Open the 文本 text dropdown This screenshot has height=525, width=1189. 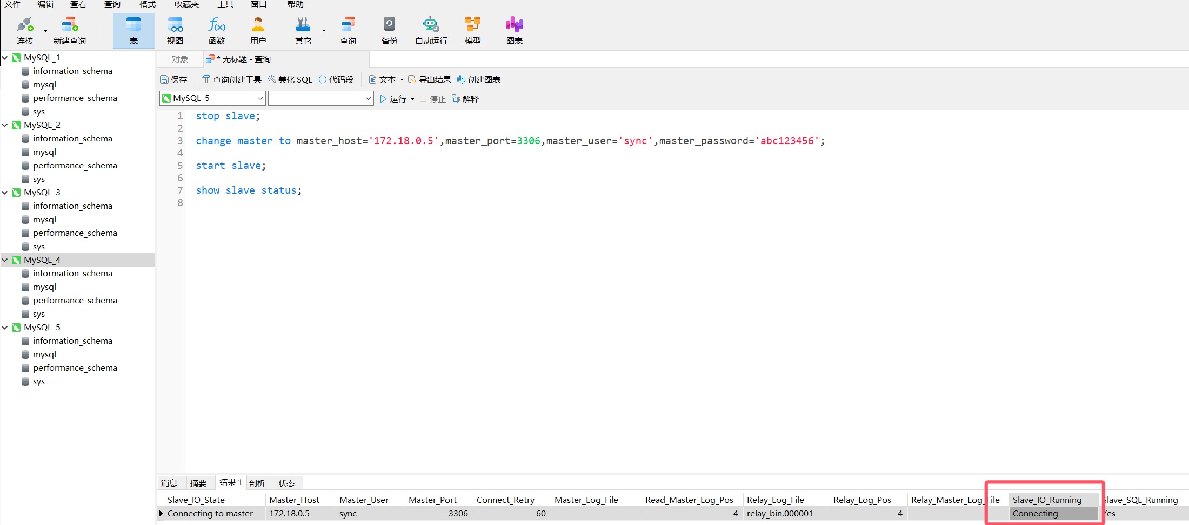[386, 79]
